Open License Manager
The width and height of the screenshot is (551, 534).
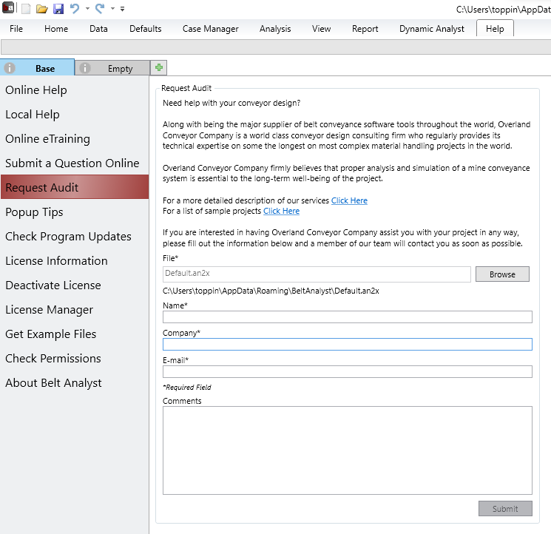pyautogui.click(x=75, y=309)
